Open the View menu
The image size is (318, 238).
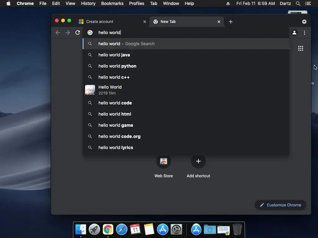click(70, 3)
